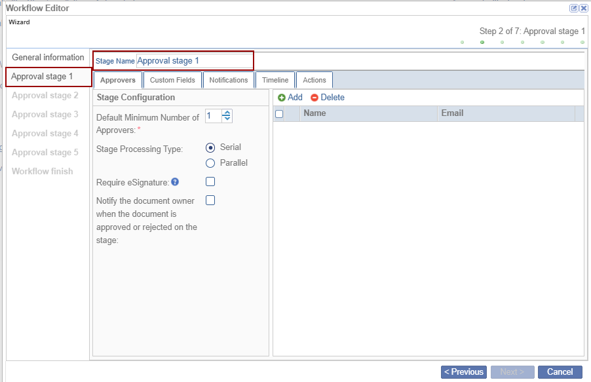Increase the minimum number of approvers
The height and width of the screenshot is (382, 591).
tap(227, 113)
